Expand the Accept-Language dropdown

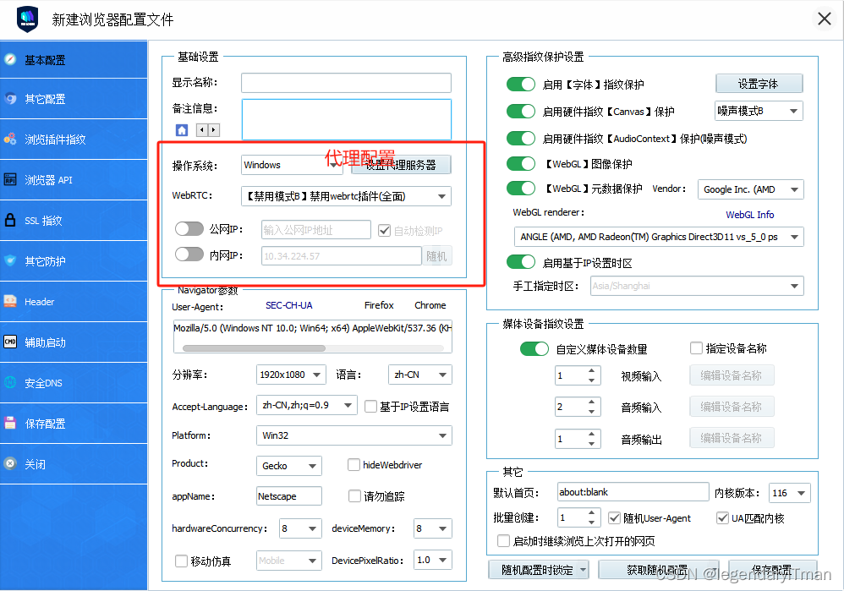(x=306, y=405)
